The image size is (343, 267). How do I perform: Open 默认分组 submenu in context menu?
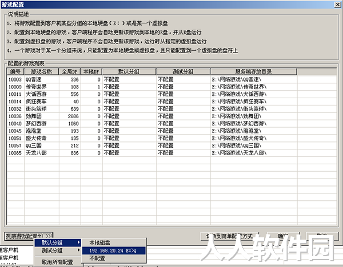(x=58, y=242)
